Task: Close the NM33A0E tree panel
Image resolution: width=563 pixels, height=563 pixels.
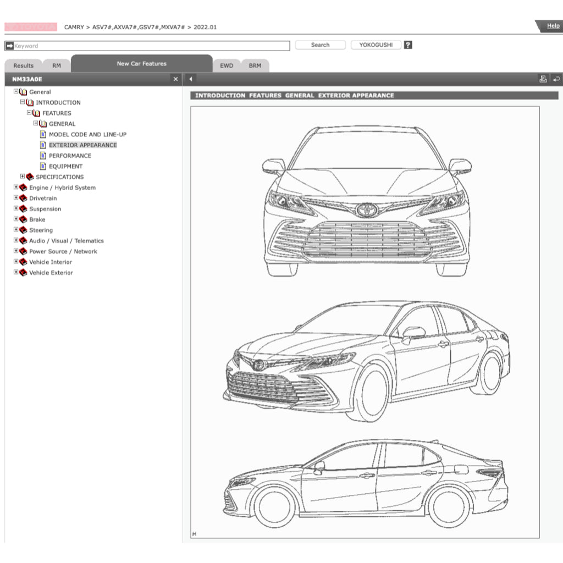Action: pos(175,79)
